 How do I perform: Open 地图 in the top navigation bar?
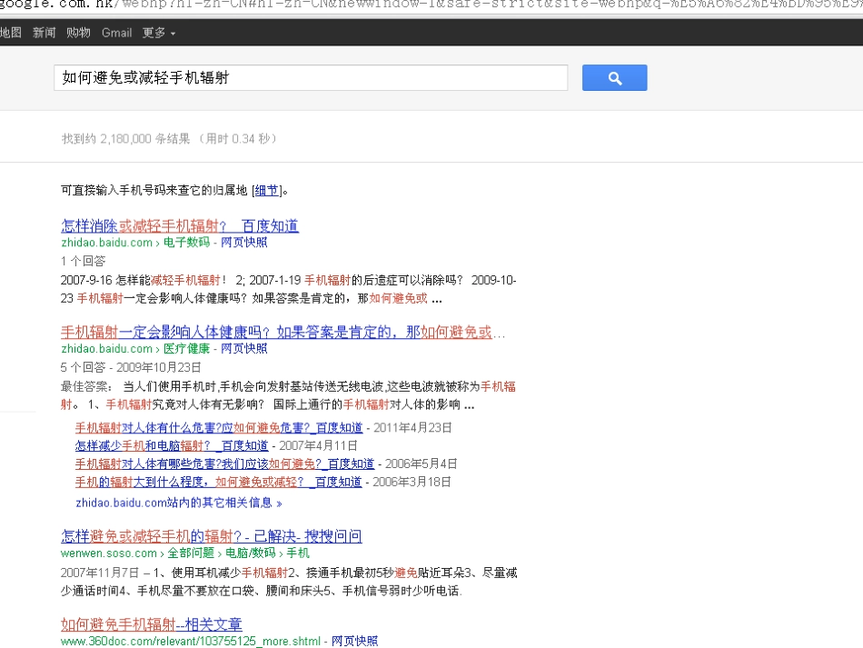(10, 33)
